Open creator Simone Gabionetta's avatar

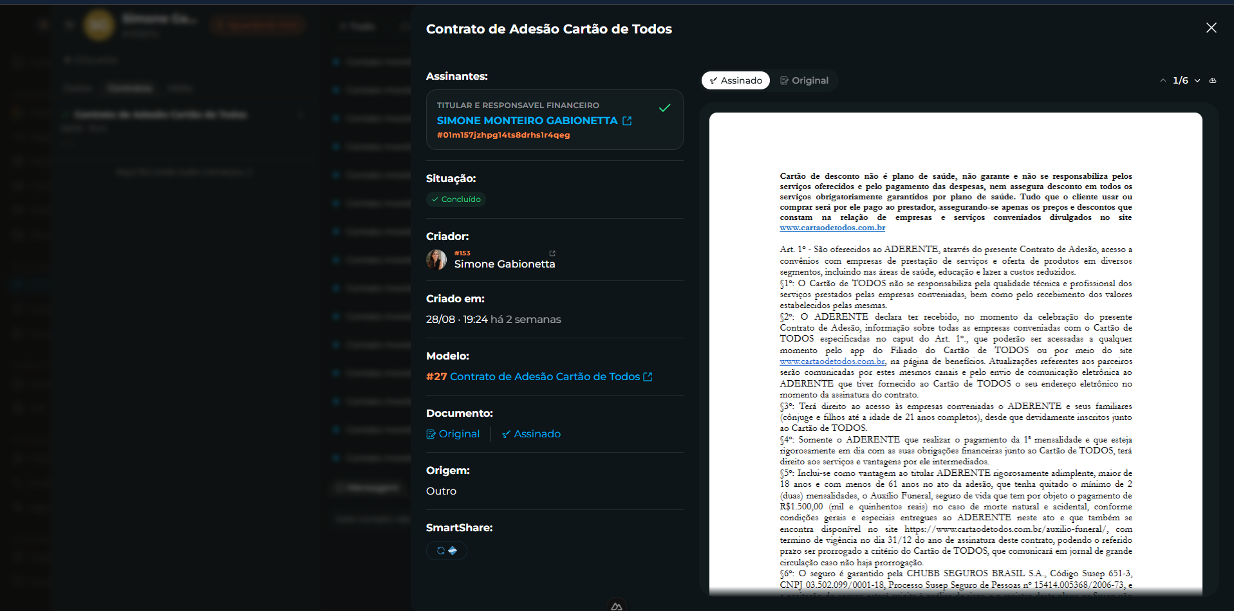point(436,259)
